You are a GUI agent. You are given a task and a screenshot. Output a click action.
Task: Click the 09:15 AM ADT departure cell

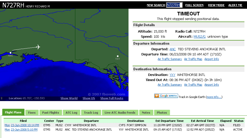tap(168, 130)
